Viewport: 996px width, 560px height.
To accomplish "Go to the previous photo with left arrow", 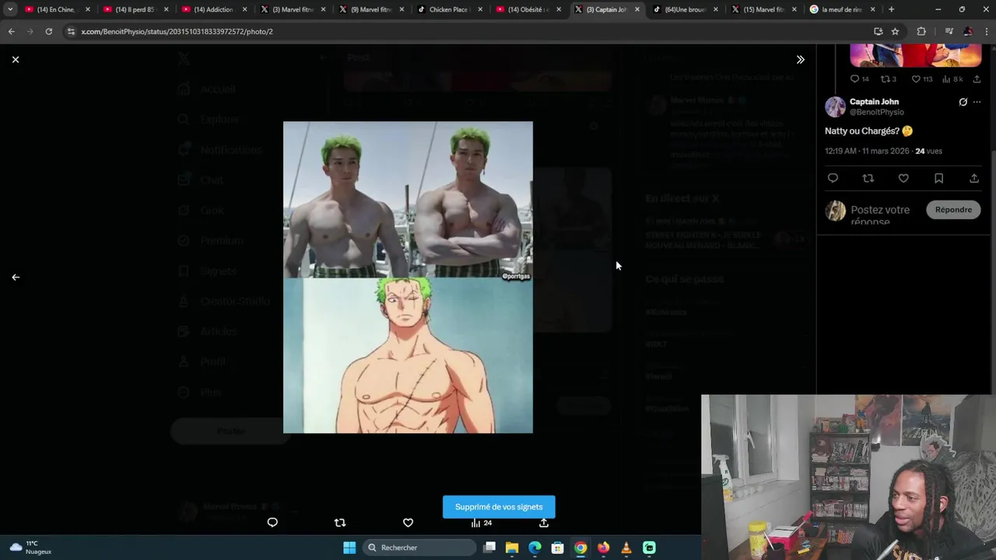I will click(x=16, y=277).
